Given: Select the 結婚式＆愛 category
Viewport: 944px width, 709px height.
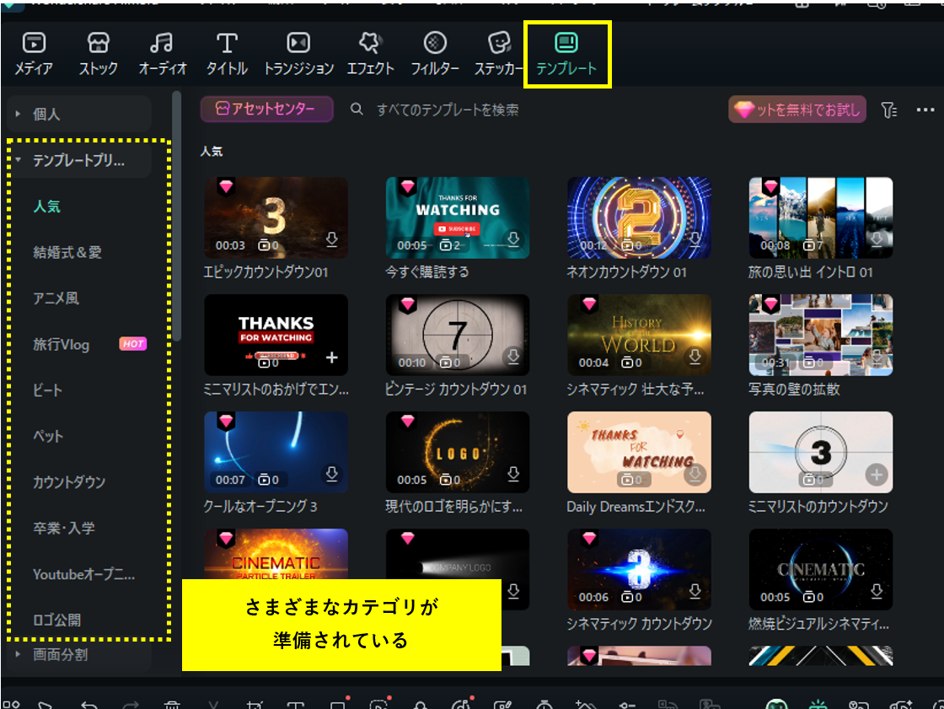Looking at the screenshot, I should (67, 252).
